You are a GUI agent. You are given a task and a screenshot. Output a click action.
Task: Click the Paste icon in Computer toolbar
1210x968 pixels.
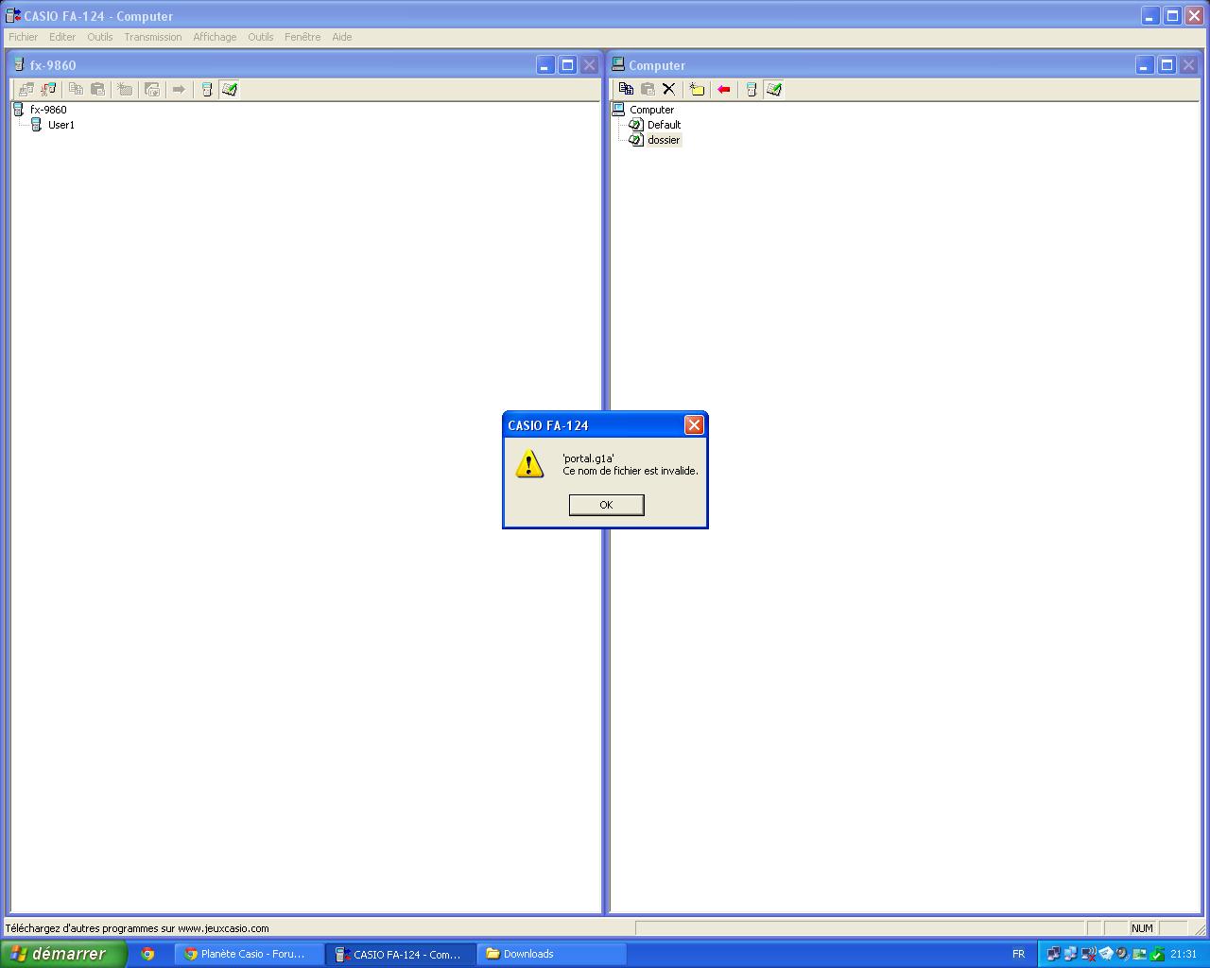[x=648, y=89]
